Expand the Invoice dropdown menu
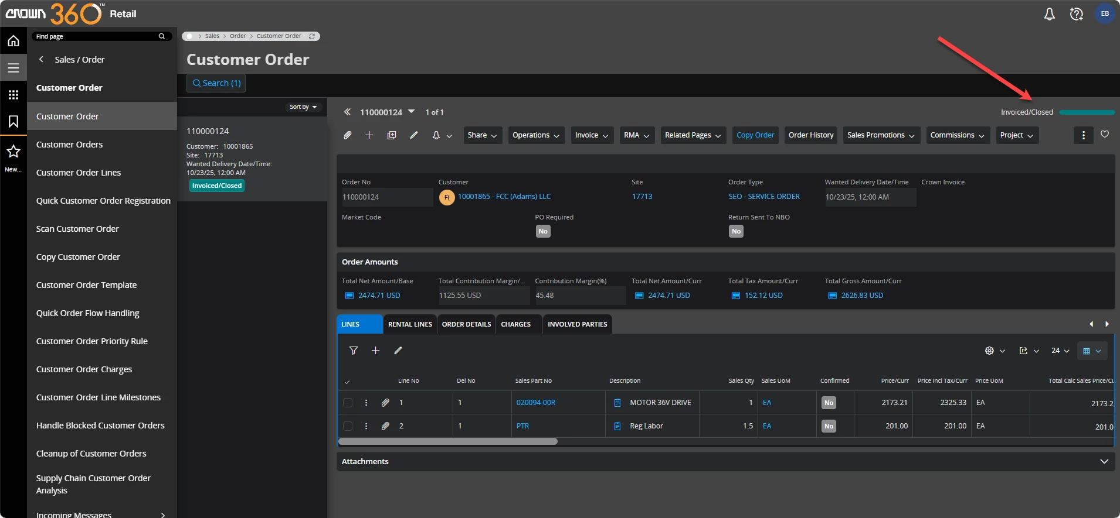The image size is (1120, 518). pos(592,135)
